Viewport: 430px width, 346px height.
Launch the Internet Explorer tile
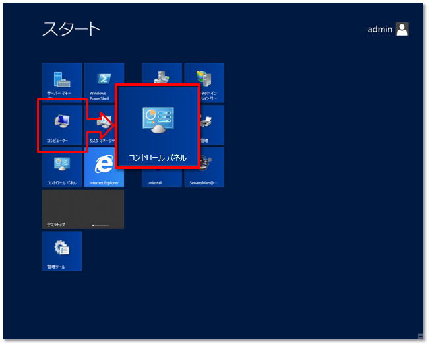[104, 166]
